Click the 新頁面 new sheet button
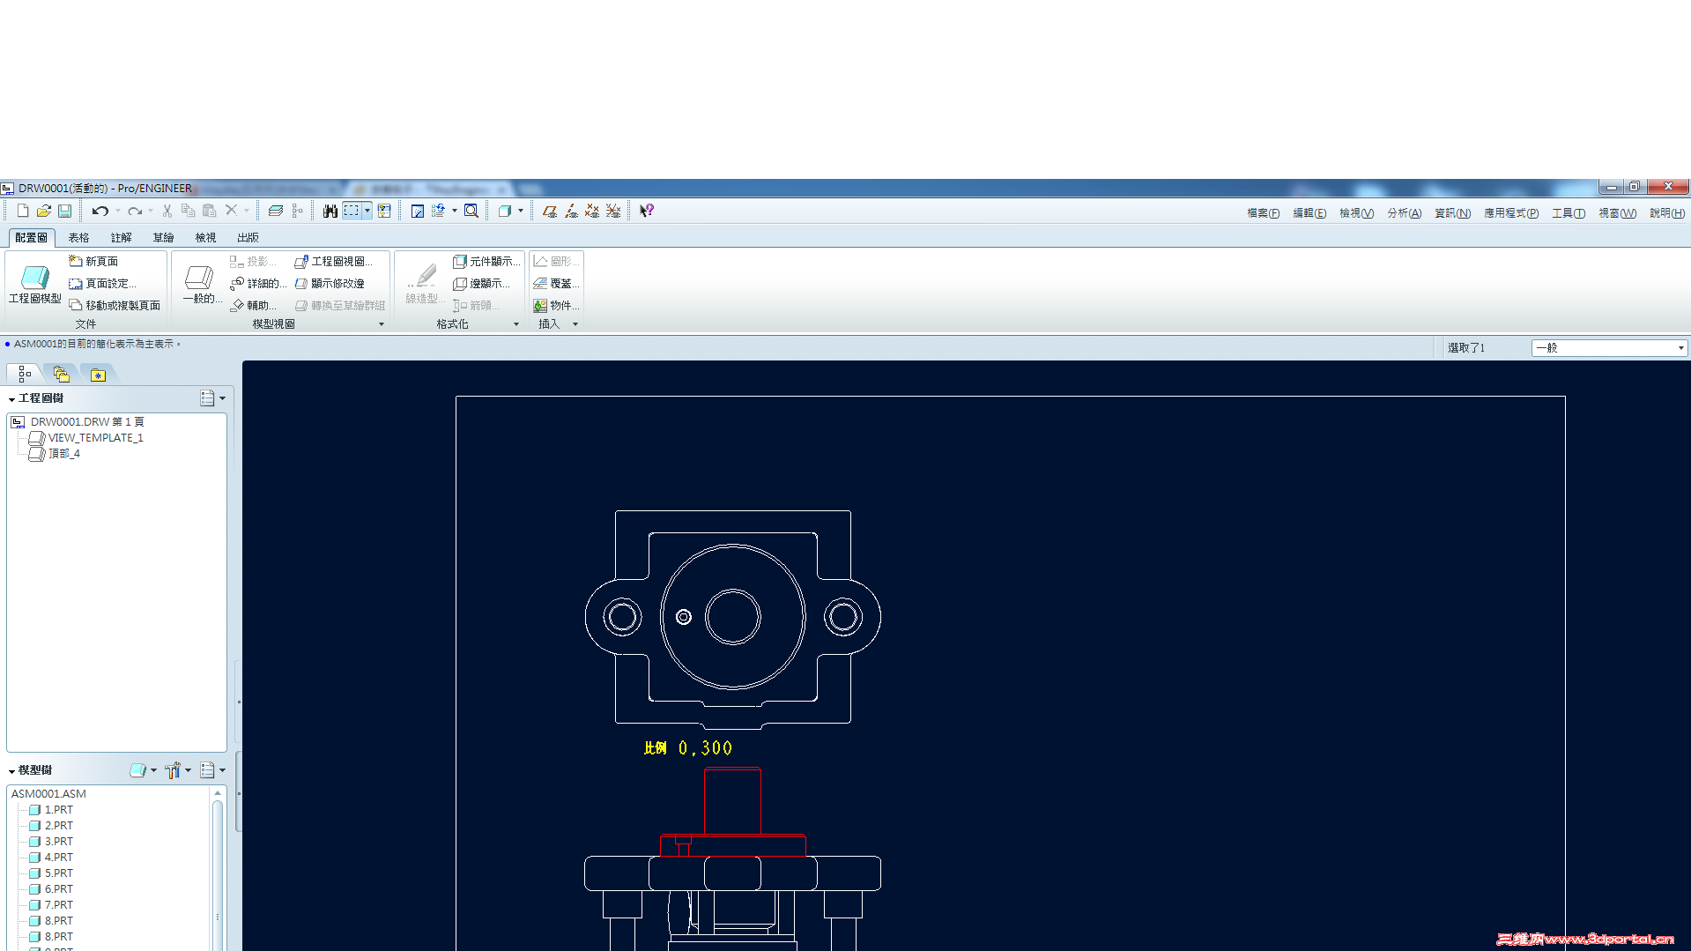Image resolution: width=1691 pixels, height=951 pixels. tap(93, 262)
